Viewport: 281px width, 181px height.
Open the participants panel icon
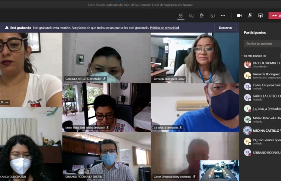pos(181,15)
